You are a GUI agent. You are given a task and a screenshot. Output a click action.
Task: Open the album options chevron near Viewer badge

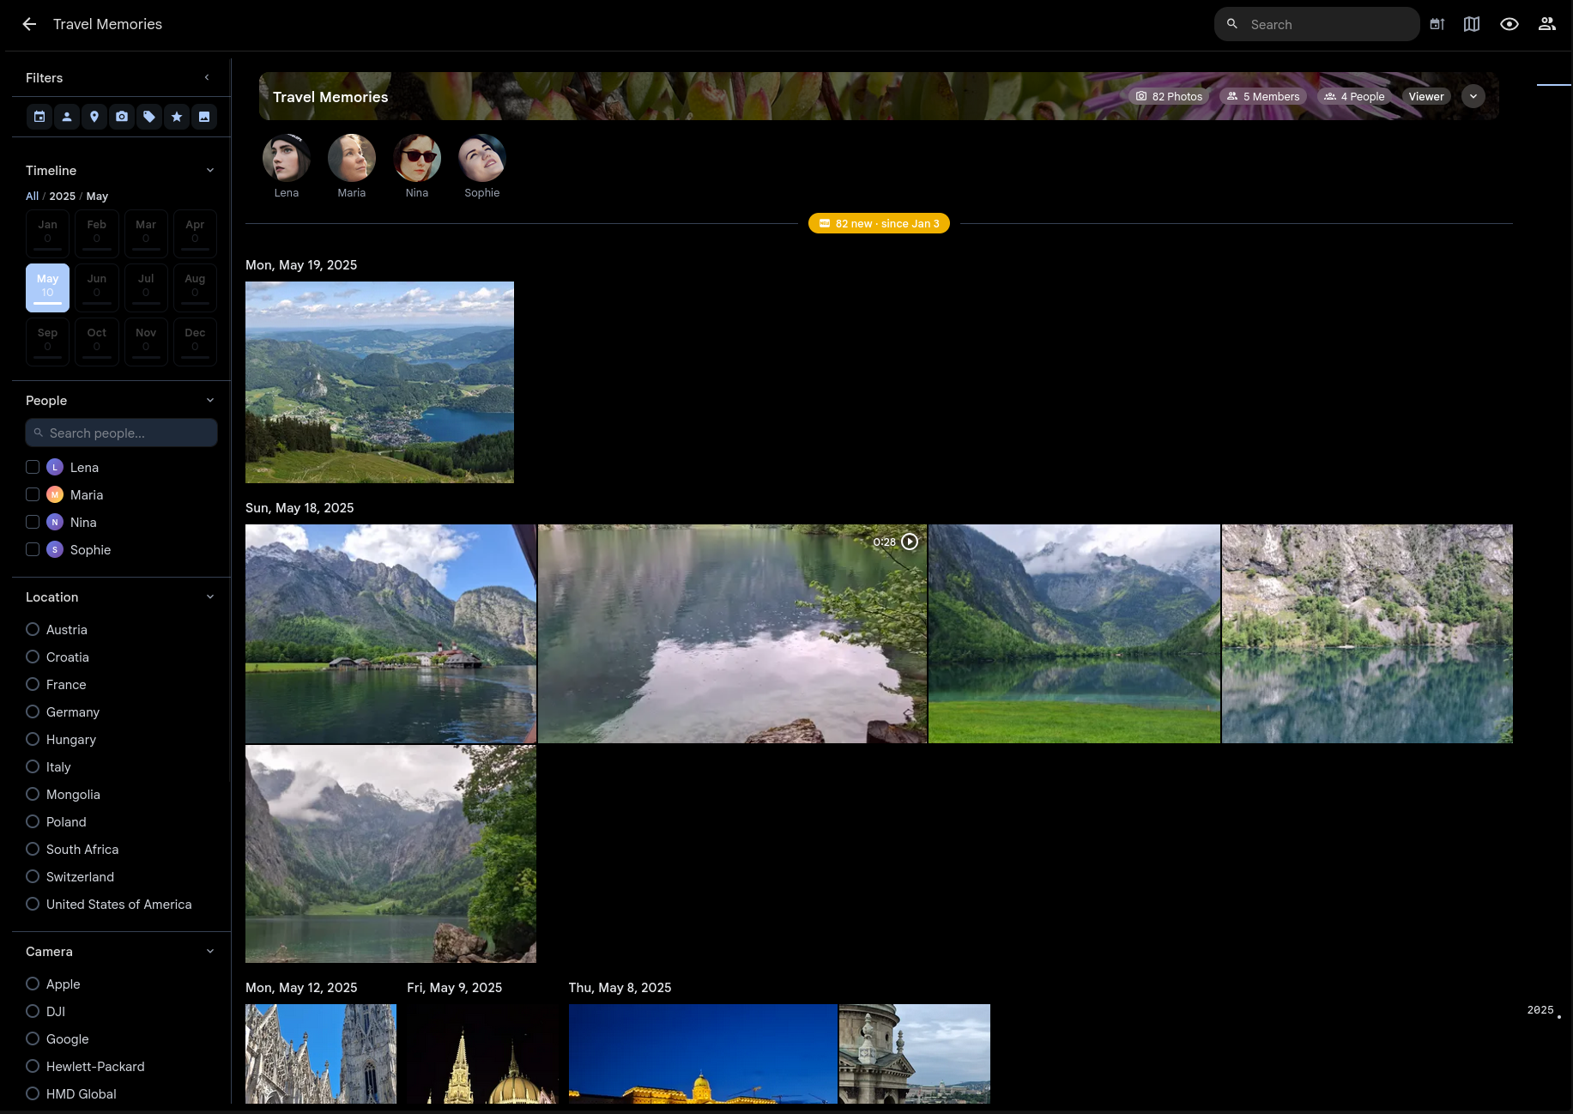tap(1473, 96)
